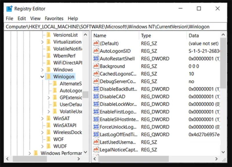Click the registry path address bar
232x167 pixels.
point(115,27)
